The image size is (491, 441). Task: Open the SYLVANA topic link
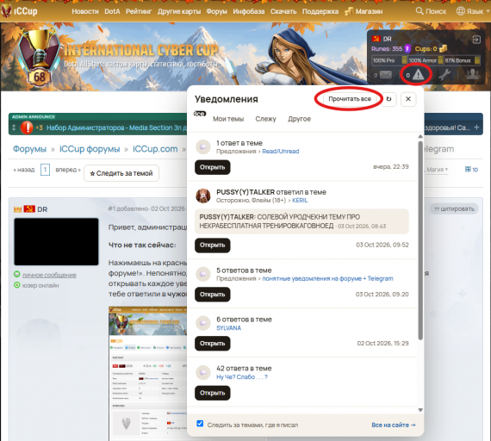pyautogui.click(x=228, y=328)
